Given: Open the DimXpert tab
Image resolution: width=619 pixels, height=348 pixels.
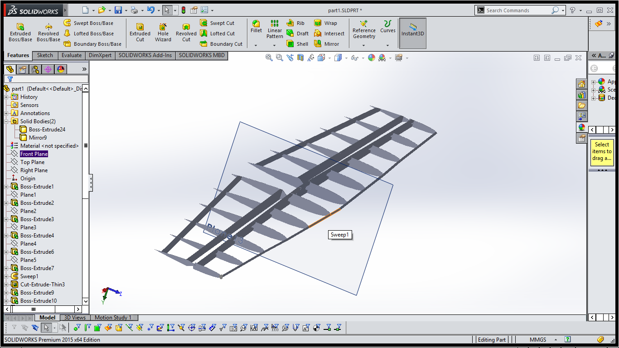Looking at the screenshot, I should [100, 55].
